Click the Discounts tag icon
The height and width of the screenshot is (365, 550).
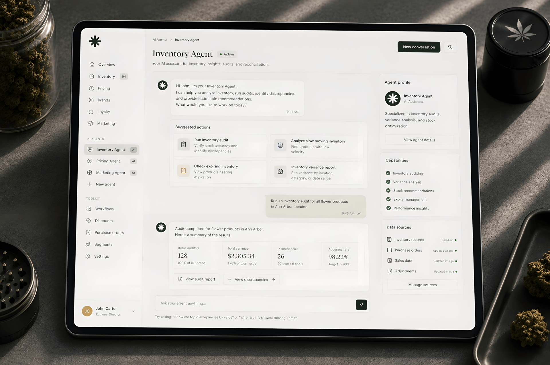tap(89, 221)
